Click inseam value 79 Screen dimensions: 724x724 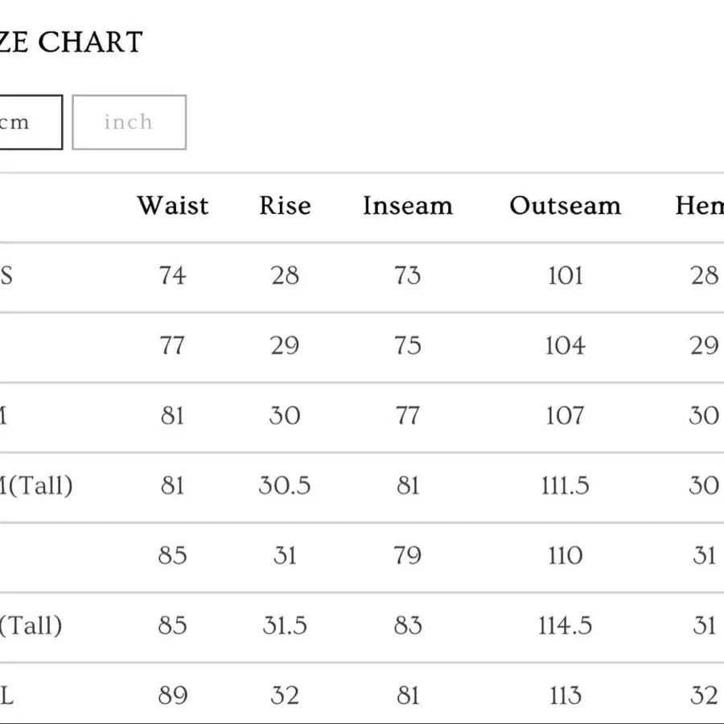408,555
